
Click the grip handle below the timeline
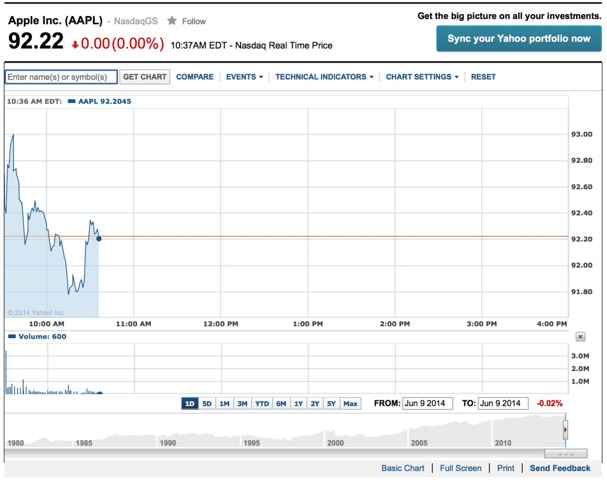[x=565, y=453]
